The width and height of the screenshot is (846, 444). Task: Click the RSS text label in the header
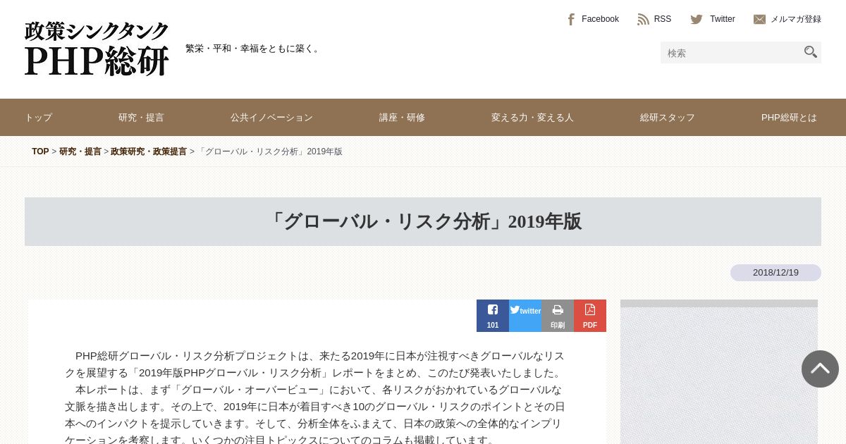(x=663, y=19)
